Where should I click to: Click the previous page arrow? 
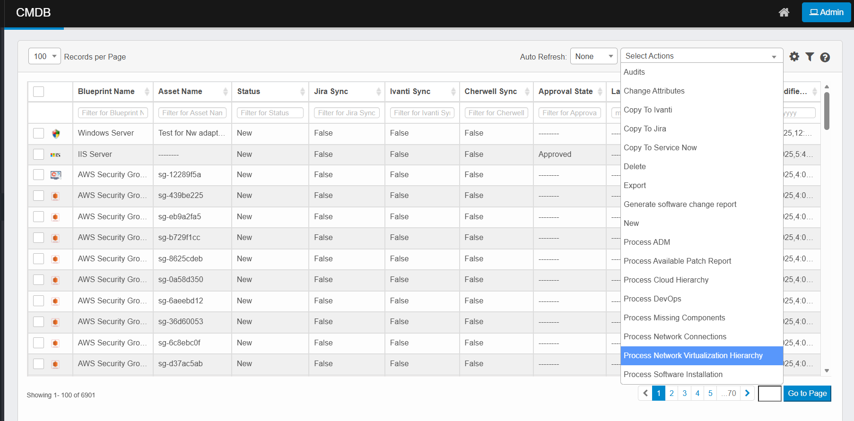coord(645,393)
